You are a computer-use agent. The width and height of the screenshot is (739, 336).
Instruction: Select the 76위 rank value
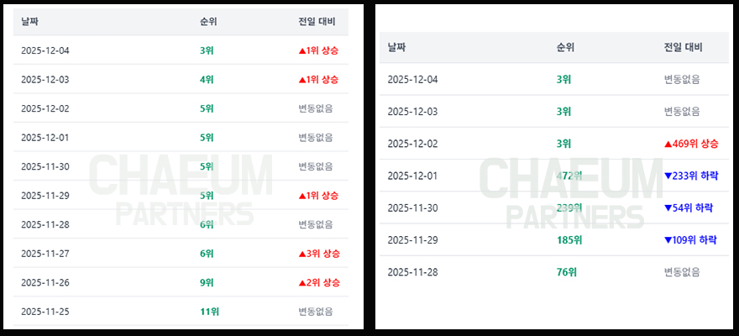click(x=566, y=271)
